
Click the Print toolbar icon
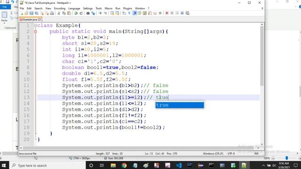(52, 13)
